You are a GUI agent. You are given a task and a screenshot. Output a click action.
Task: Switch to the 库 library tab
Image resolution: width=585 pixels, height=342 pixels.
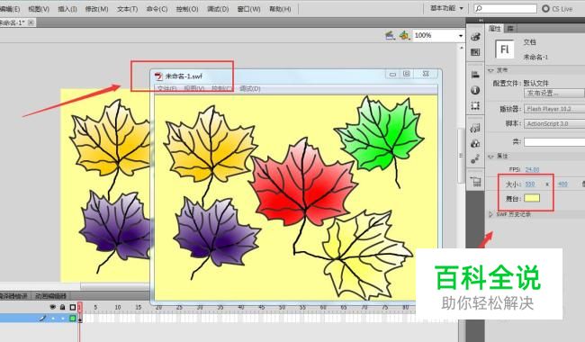[510, 28]
